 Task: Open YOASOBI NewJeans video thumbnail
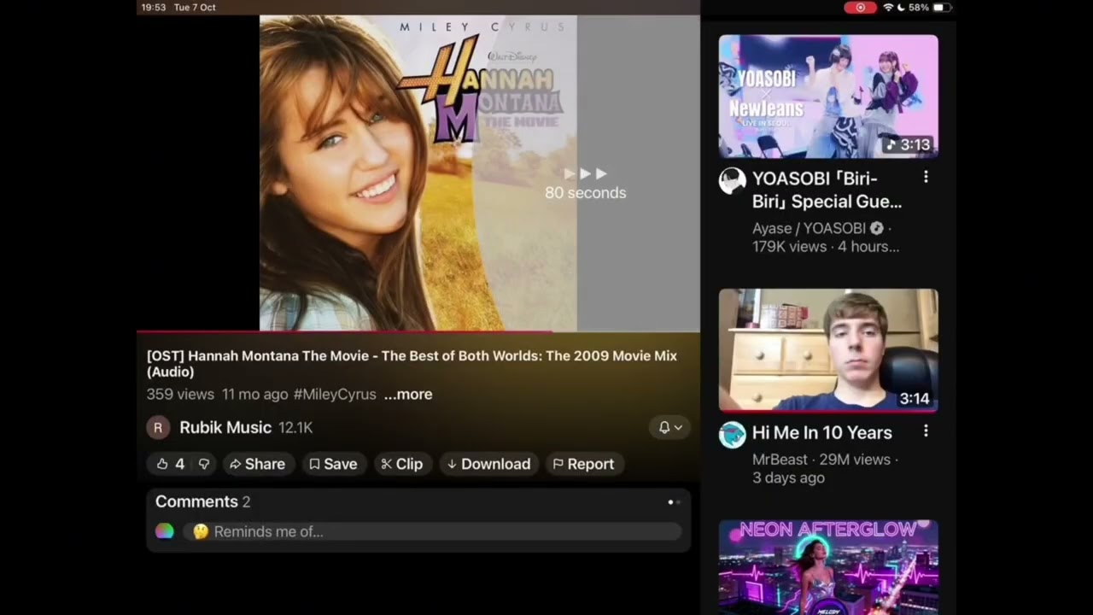coord(828,97)
